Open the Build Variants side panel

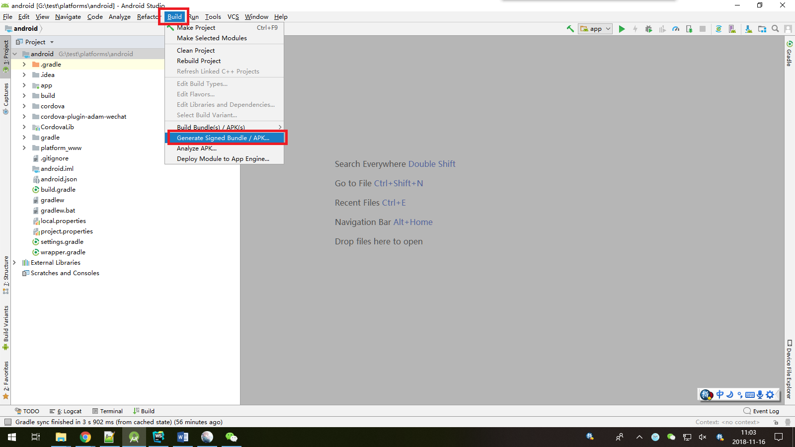[x=6, y=328]
